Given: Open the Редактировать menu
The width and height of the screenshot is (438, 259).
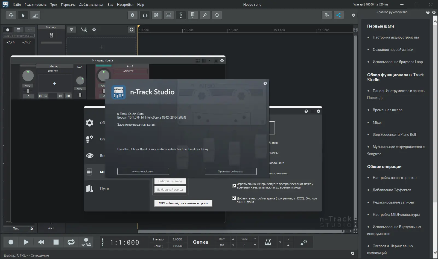Looking at the screenshot, I should click(x=36, y=5).
